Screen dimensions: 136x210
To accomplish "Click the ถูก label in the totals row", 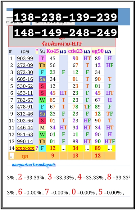I will [x=25, y=156].
